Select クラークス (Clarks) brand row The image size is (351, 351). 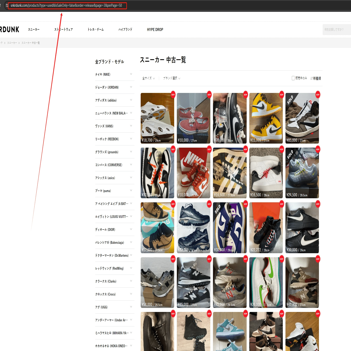[114, 281]
